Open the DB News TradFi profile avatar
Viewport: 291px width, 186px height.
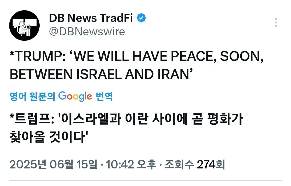point(24,25)
